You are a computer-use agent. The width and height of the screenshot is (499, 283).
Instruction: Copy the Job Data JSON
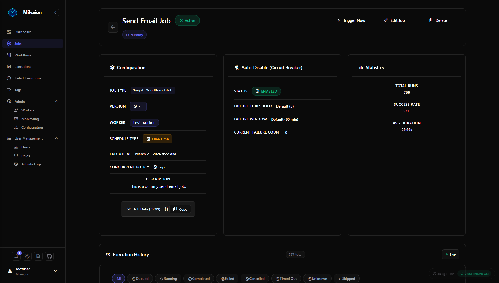[x=180, y=209]
